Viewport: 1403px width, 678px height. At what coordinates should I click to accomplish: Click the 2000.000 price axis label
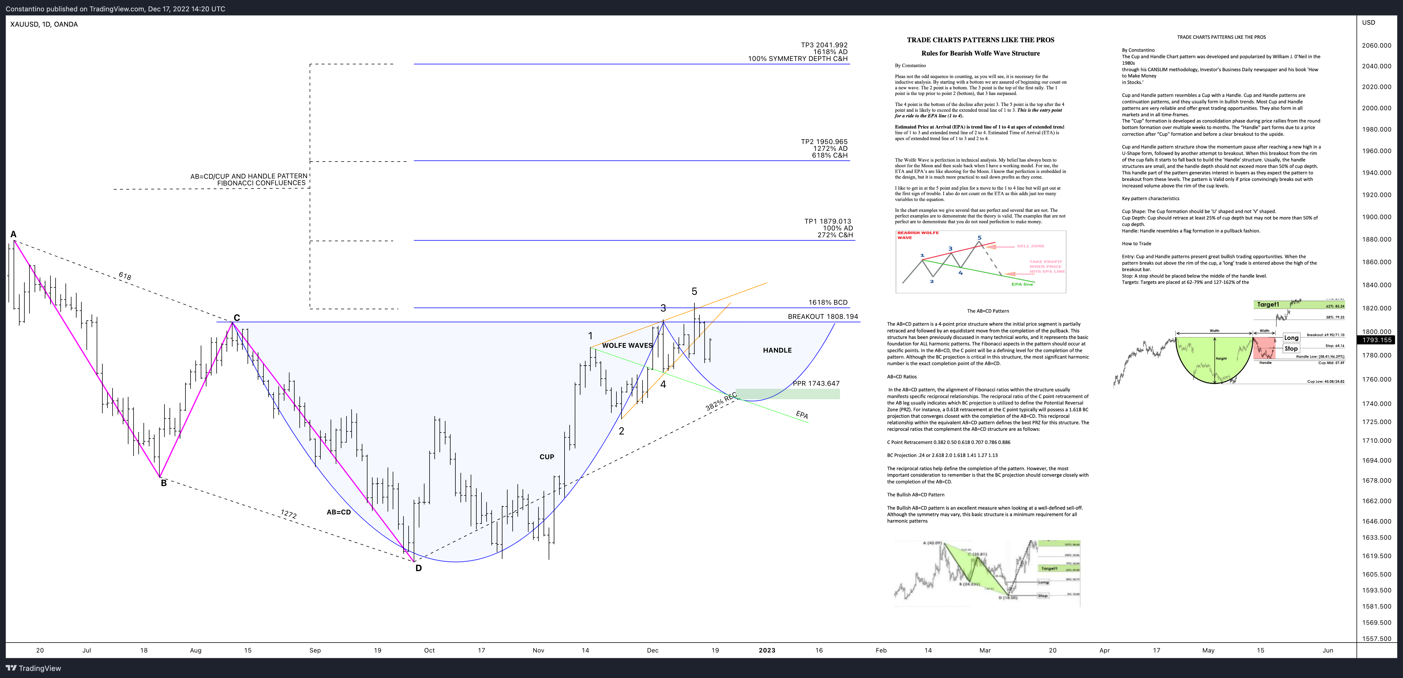(x=1377, y=108)
